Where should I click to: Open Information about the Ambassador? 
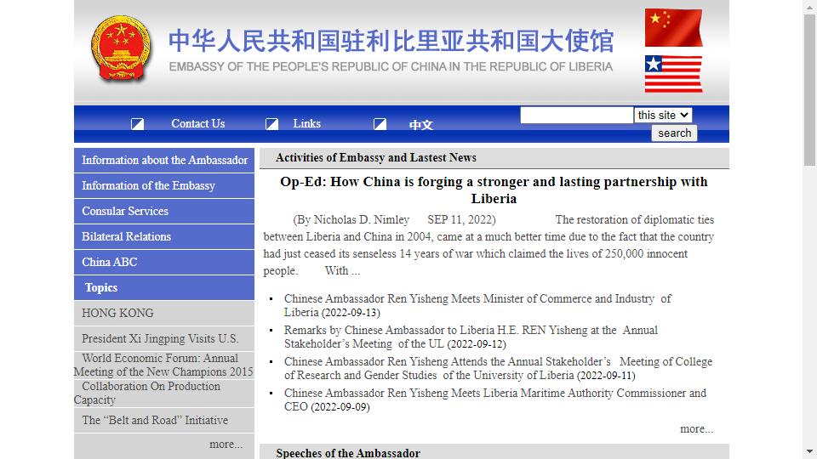click(164, 161)
